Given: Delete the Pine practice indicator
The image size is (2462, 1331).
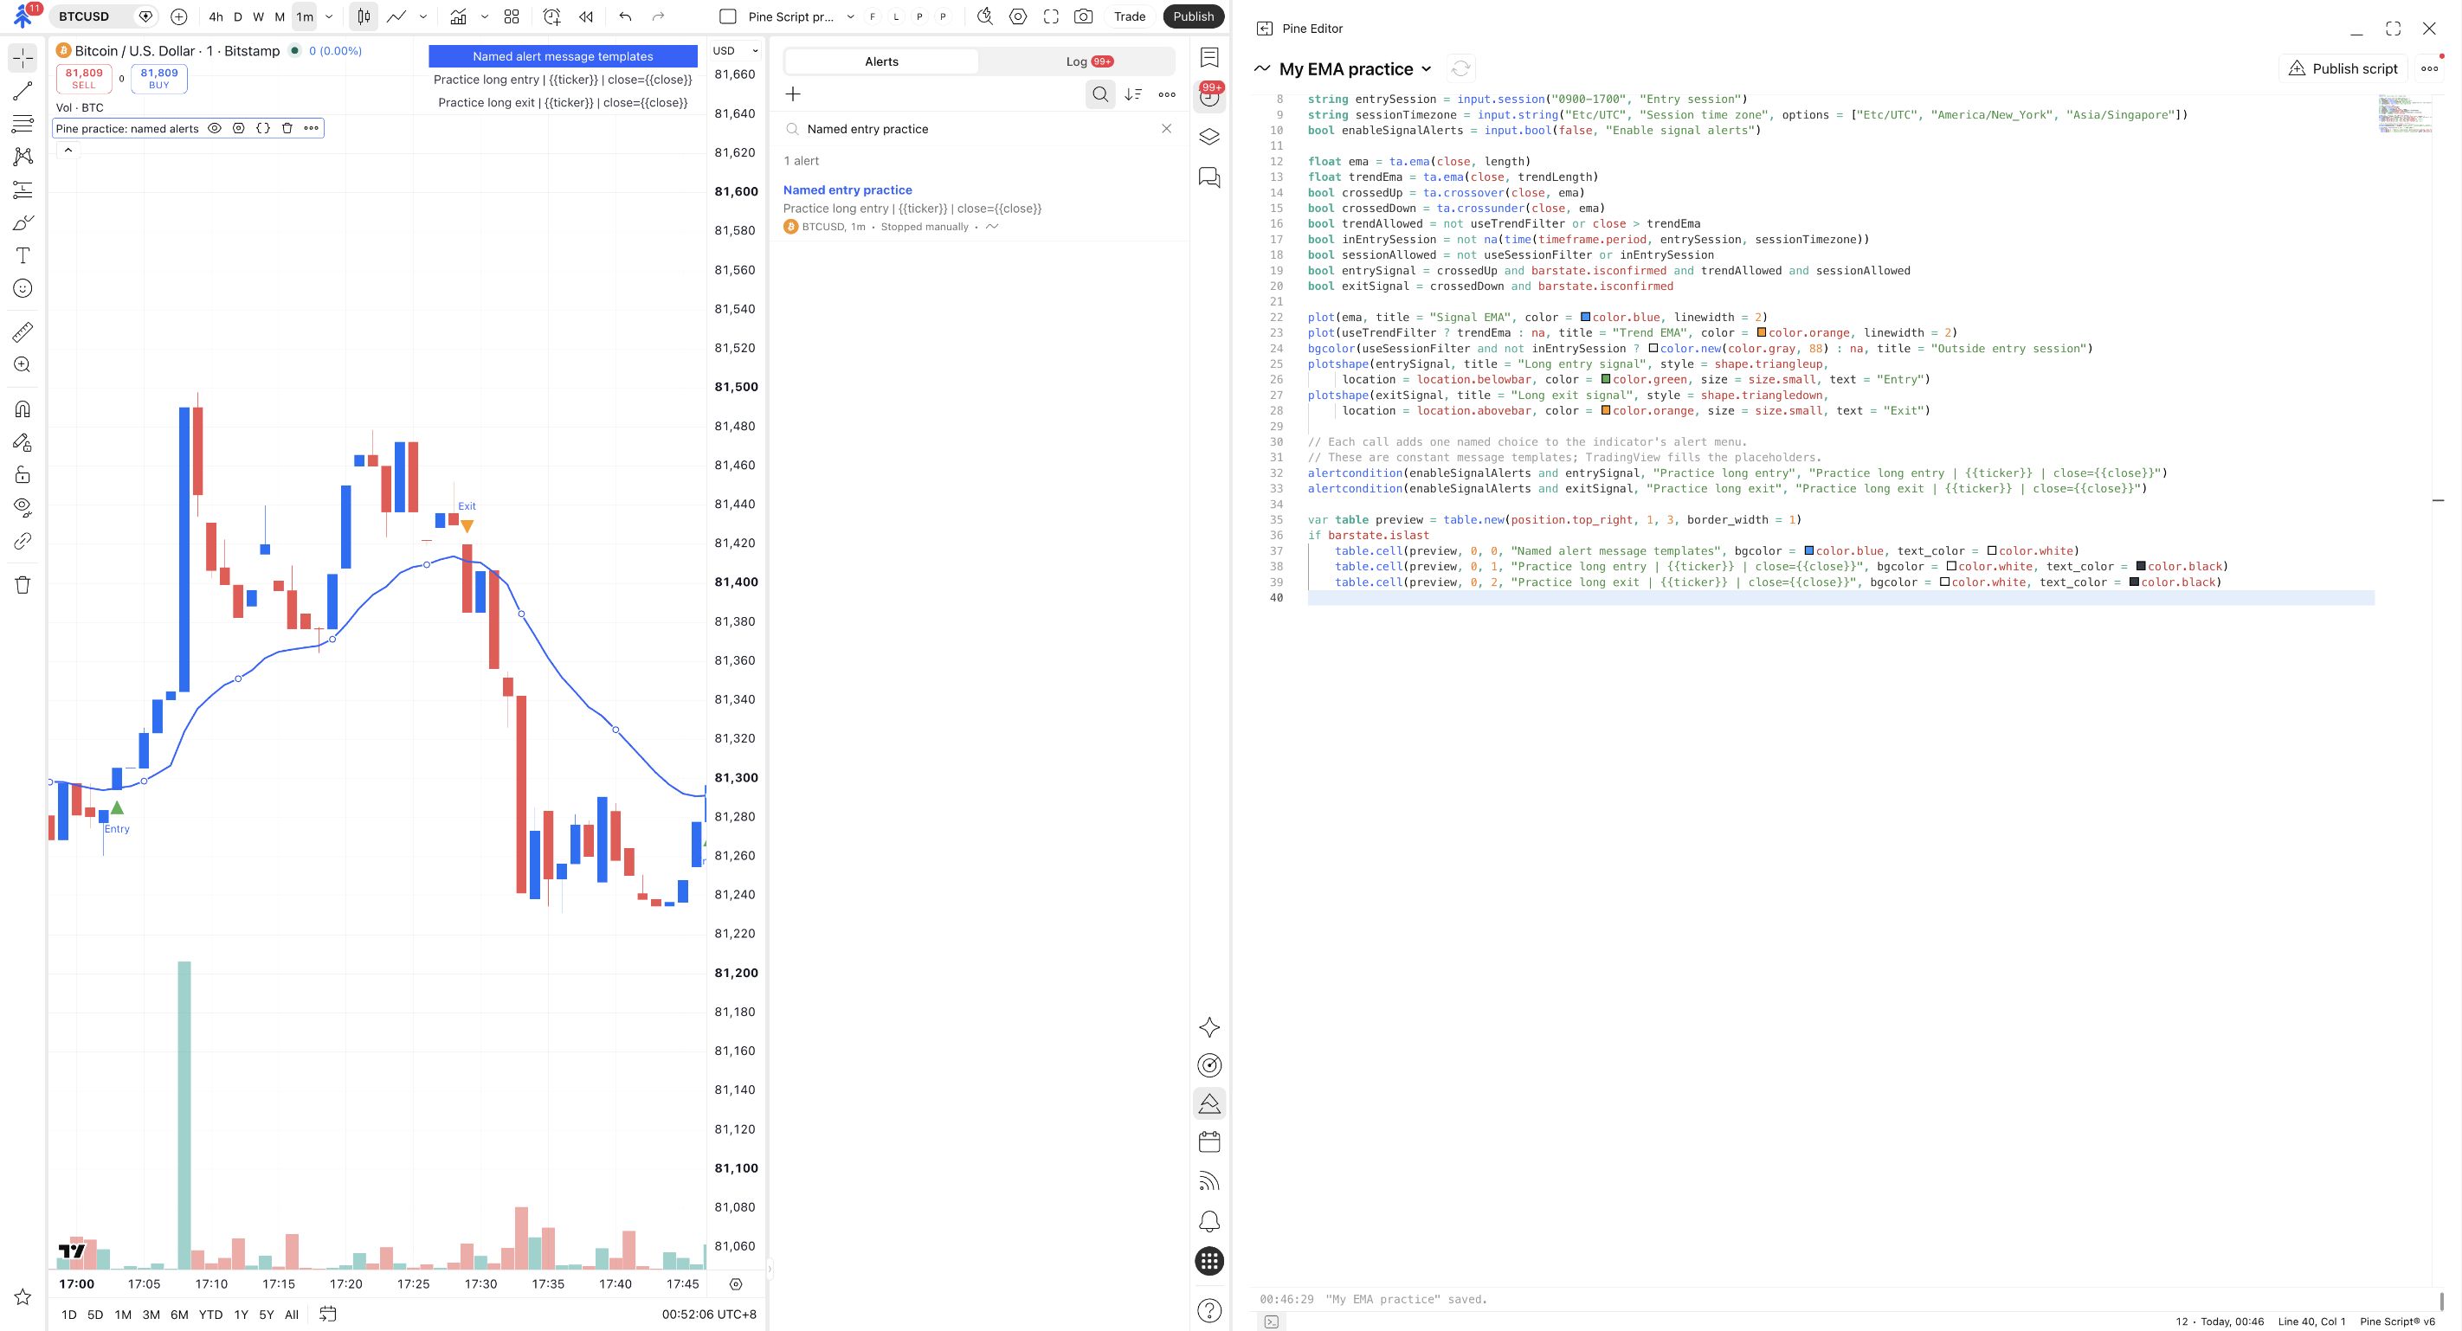Looking at the screenshot, I should tap(287, 128).
